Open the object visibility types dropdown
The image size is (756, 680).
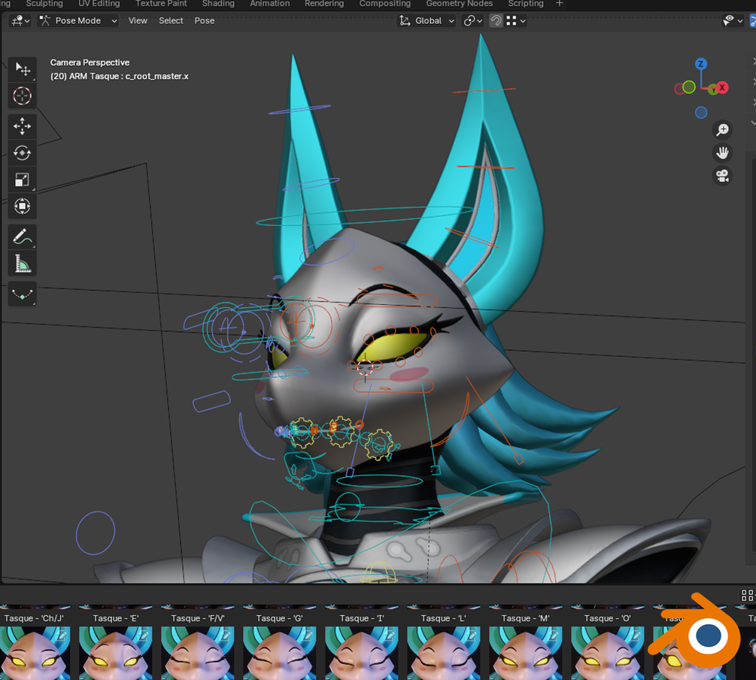(732, 21)
